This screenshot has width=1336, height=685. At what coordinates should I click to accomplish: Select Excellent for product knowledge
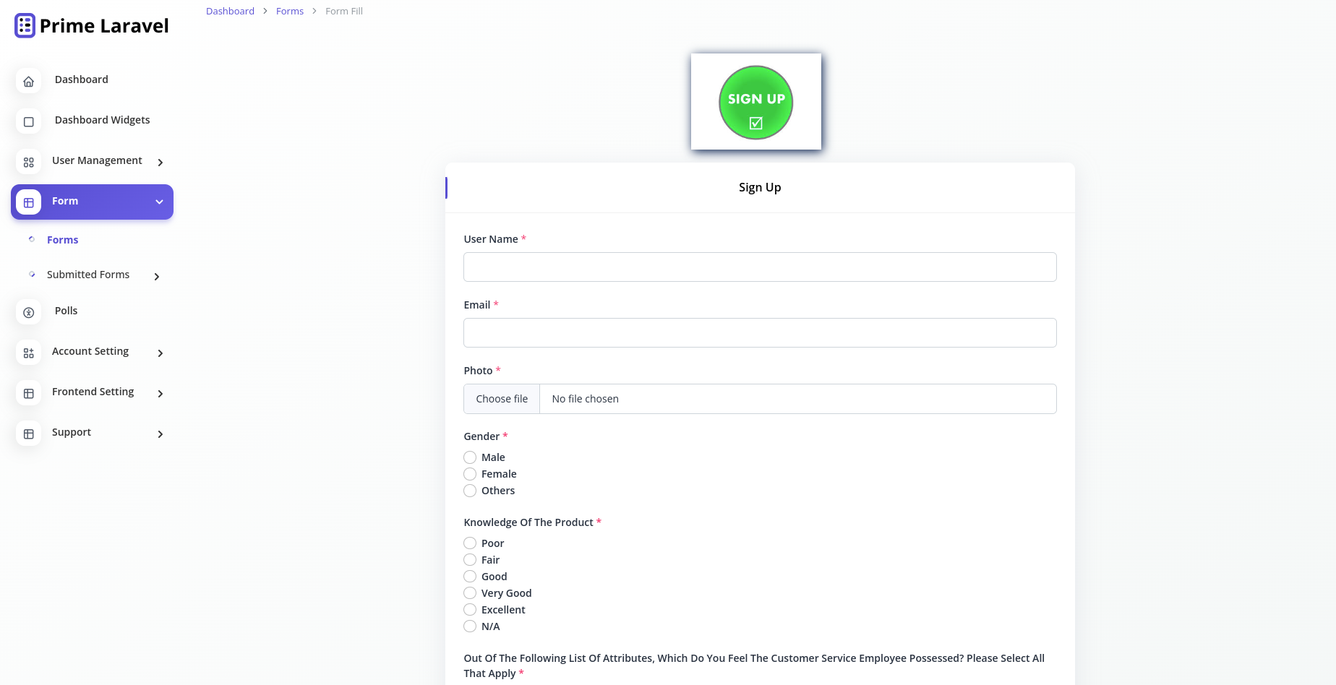pyautogui.click(x=469, y=609)
